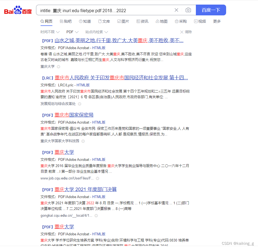The image size is (258, 248).
Task: Click URL www.job.cqu.edu.cn/UserFiles/F...
Action: [67, 178]
